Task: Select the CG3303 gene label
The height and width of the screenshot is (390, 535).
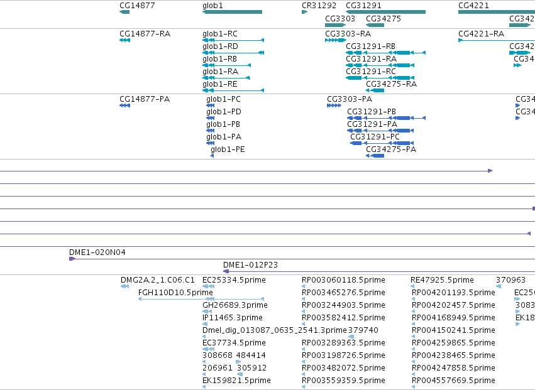Action: point(340,19)
